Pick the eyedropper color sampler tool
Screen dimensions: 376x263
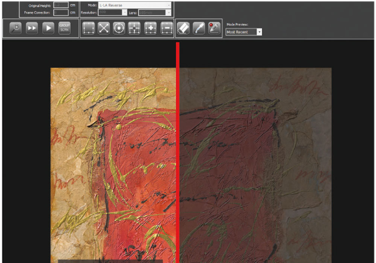point(199,28)
